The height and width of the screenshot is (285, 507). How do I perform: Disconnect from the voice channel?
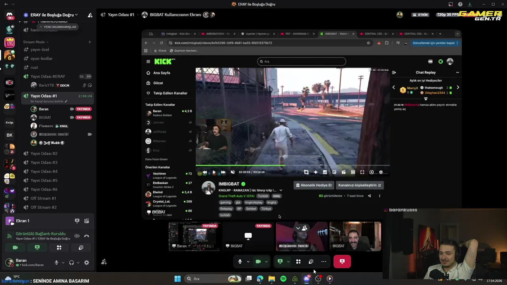pyautogui.click(x=86, y=236)
